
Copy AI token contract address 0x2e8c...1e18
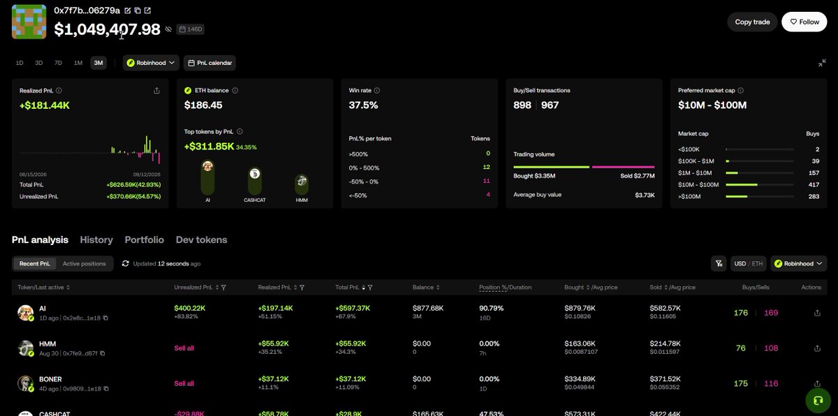[x=105, y=318]
